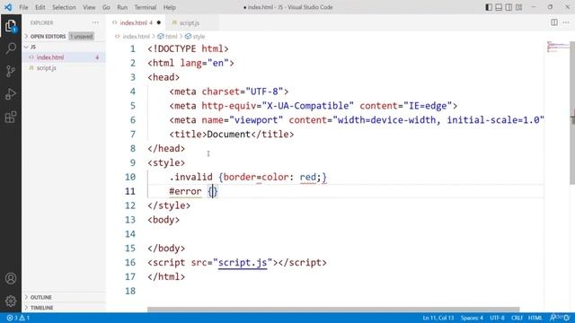The width and height of the screenshot is (575, 323).
Task: Click the .invalid selector on line 10
Action: (190, 178)
